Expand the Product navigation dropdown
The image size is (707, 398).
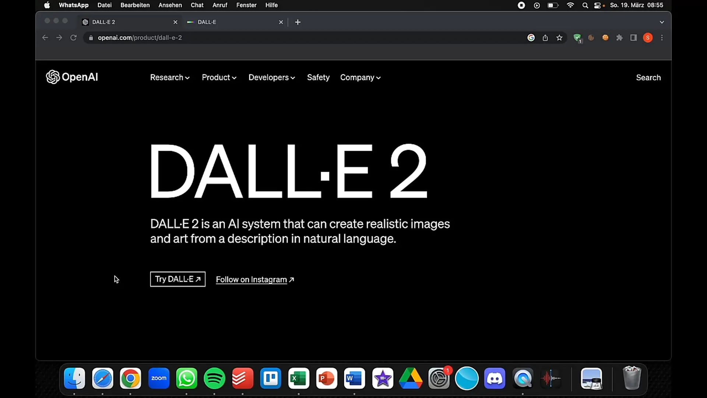[218, 77]
